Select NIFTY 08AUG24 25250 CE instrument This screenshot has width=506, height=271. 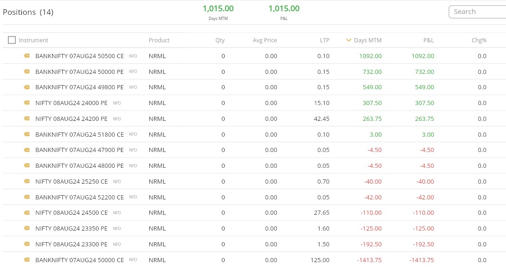click(x=71, y=181)
